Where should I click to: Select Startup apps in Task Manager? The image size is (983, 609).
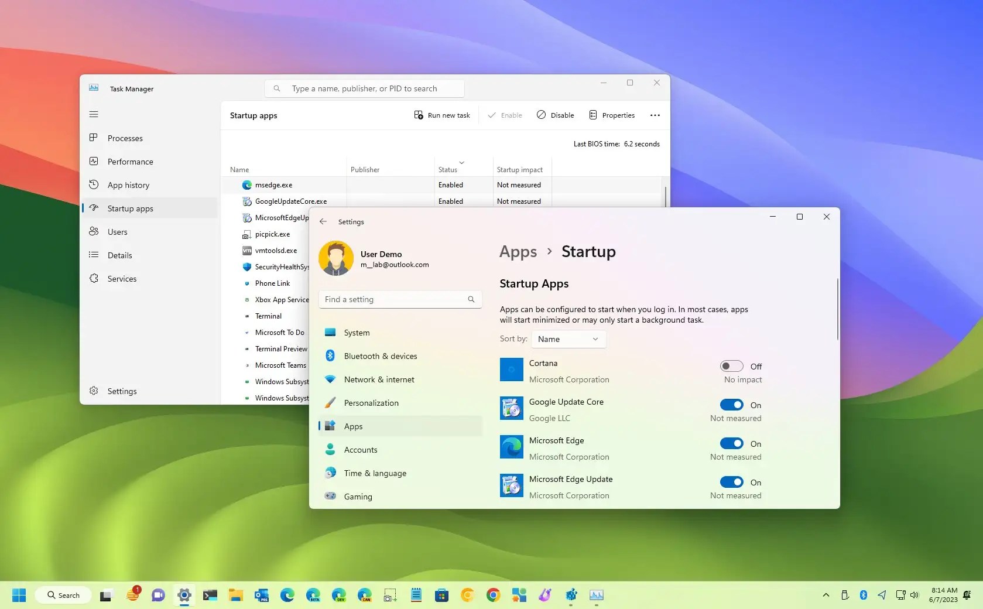pyautogui.click(x=131, y=208)
